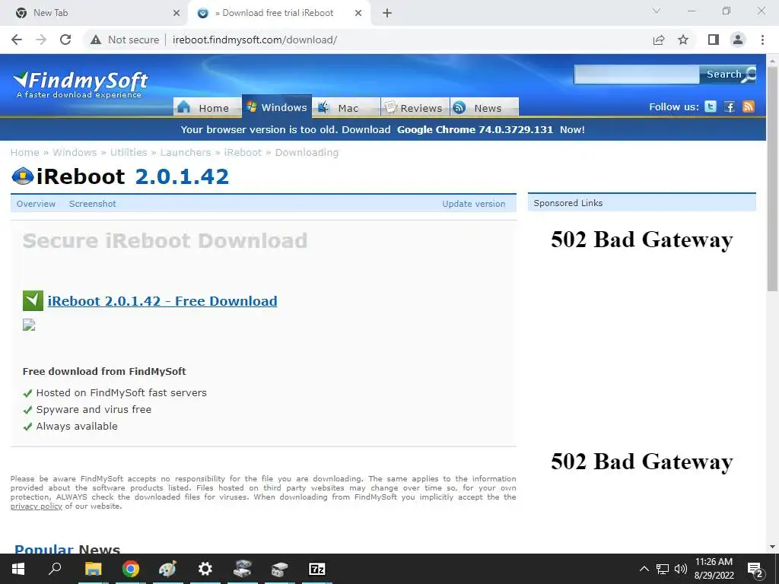Open the Paint palette taskbar icon
This screenshot has height=584, width=779.
[167, 569]
